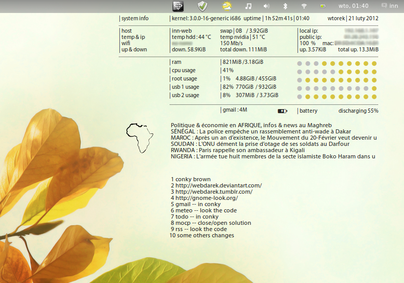Click usb 1 usage '770GiB / 932GiB' value
The image size is (404, 283).
point(256,87)
